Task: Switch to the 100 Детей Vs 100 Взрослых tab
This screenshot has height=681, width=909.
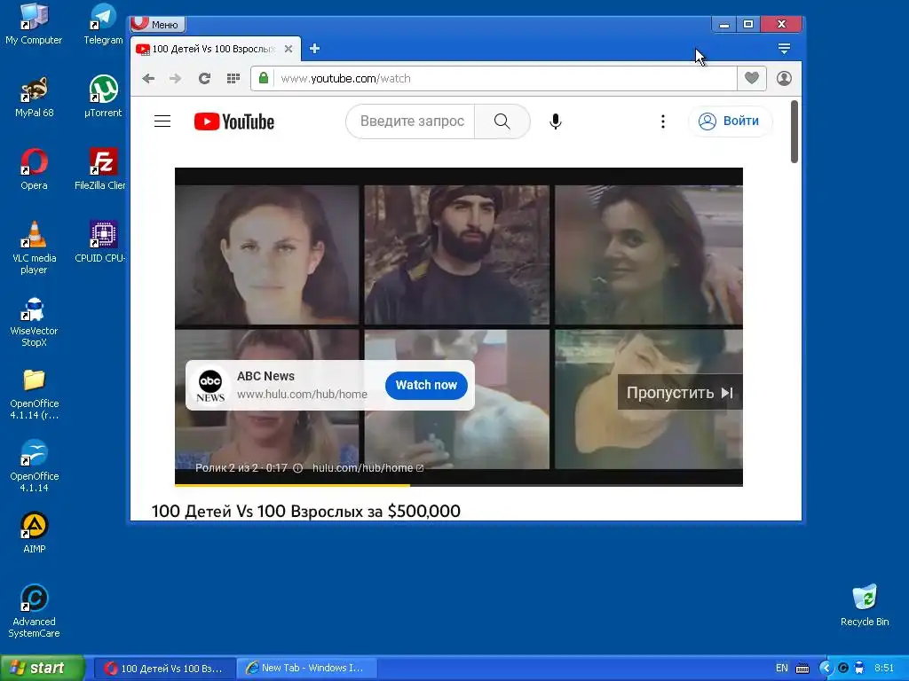Action: coord(213,50)
